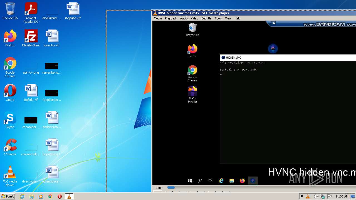The height and width of the screenshot is (200, 356).
Task: Select bigfully.rtf document
Action: (31, 93)
